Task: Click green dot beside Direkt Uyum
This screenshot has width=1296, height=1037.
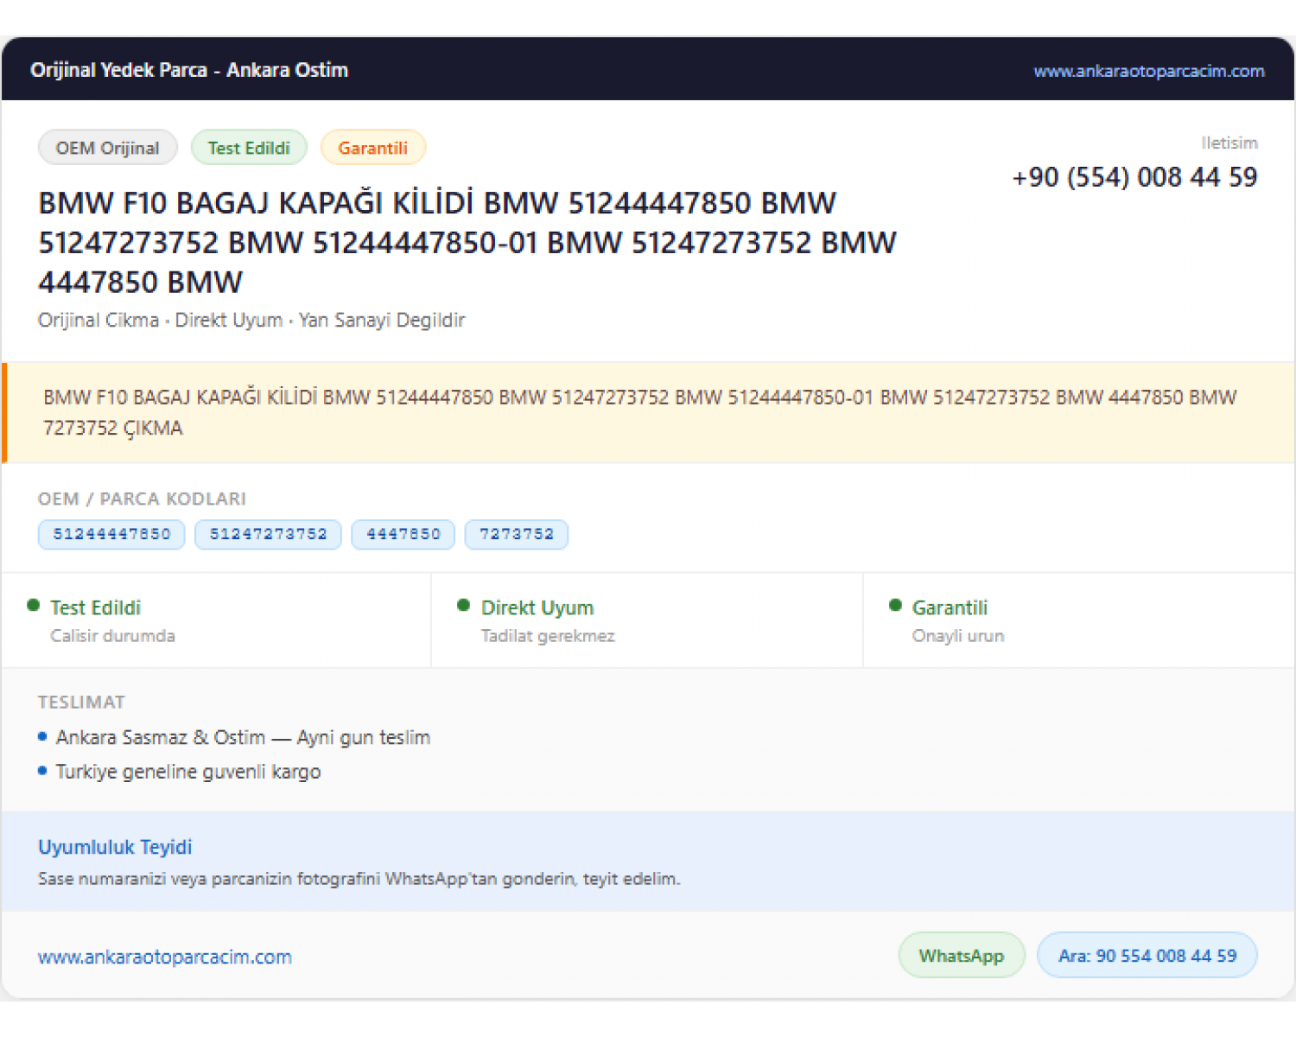Action: (464, 606)
